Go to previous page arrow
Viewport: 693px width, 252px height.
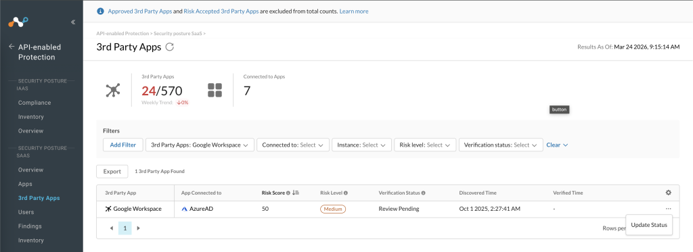[112, 228]
